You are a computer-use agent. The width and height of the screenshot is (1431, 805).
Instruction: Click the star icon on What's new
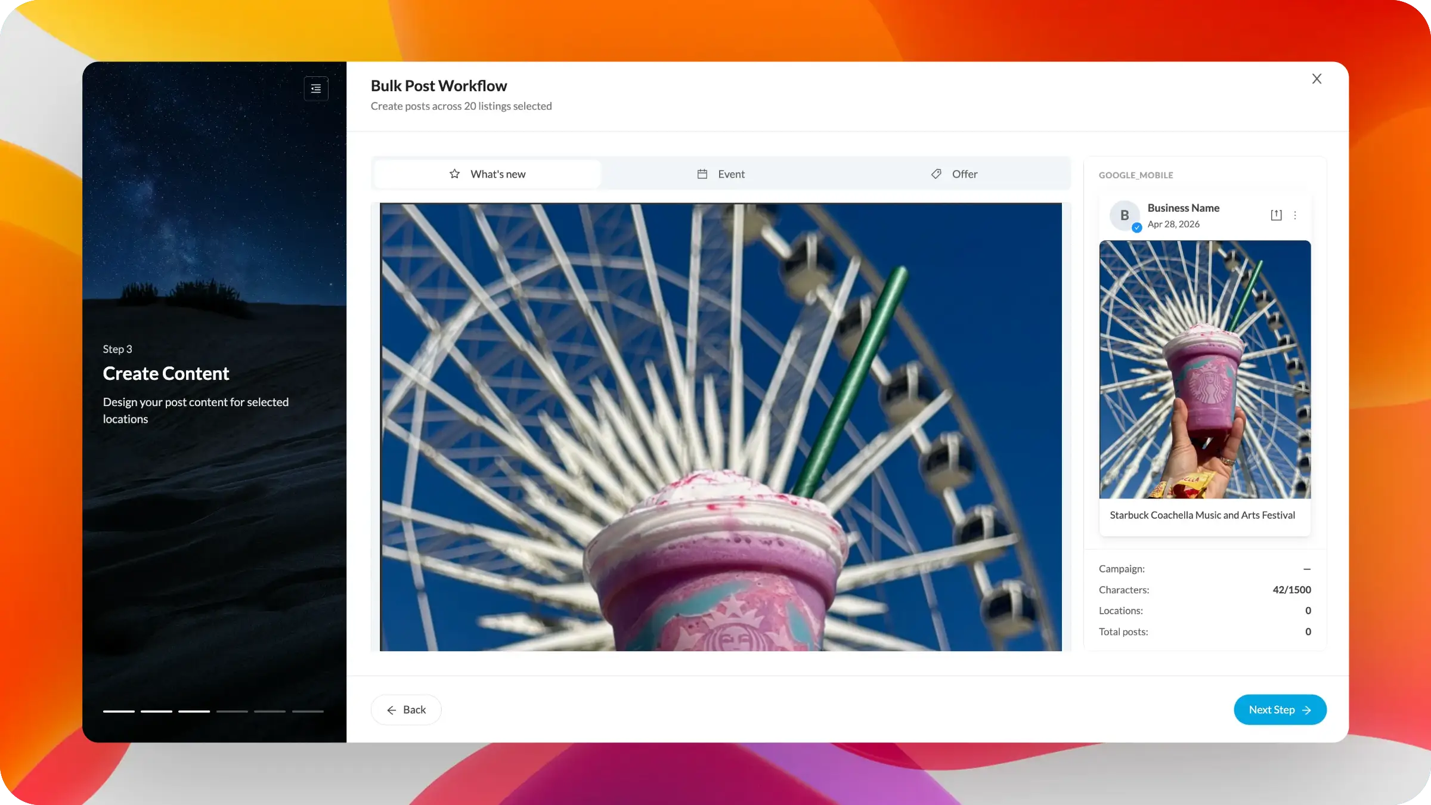click(454, 174)
